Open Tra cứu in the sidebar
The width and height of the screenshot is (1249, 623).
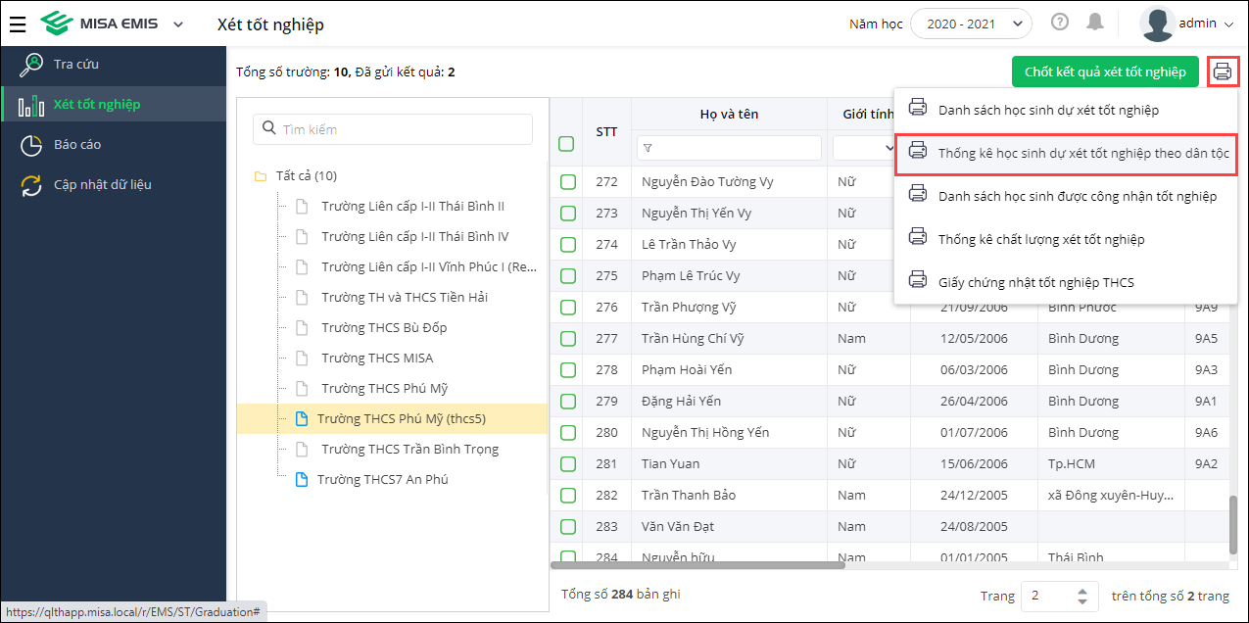76,65
